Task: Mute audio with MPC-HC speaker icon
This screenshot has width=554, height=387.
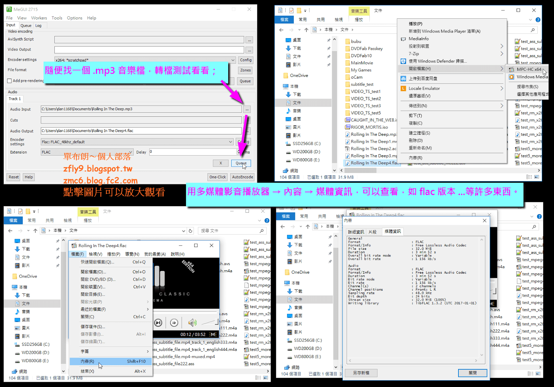Action: pos(192,323)
